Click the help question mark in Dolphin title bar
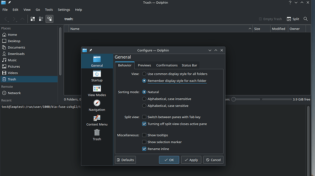The width and height of the screenshot is (315, 176). [x=290, y=3]
